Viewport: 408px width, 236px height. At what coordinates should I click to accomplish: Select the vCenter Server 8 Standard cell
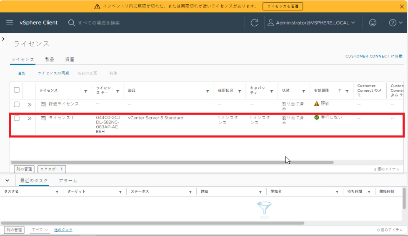click(x=155, y=118)
